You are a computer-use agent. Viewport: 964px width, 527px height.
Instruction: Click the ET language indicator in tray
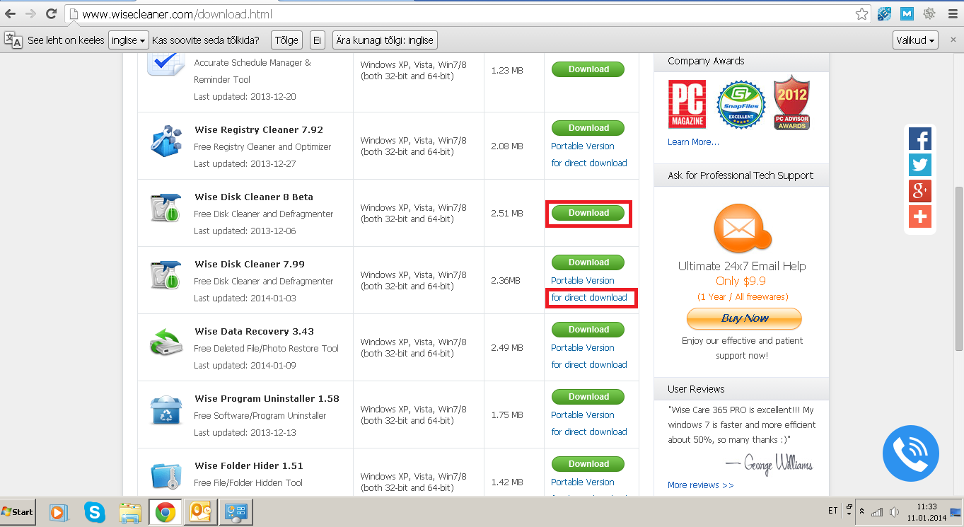[832, 511]
